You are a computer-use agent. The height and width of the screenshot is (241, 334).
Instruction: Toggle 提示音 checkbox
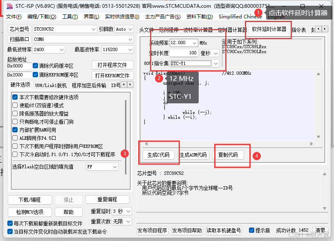click(x=251, y=230)
